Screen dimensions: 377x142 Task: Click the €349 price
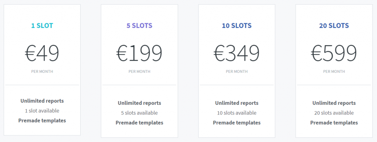point(237,53)
